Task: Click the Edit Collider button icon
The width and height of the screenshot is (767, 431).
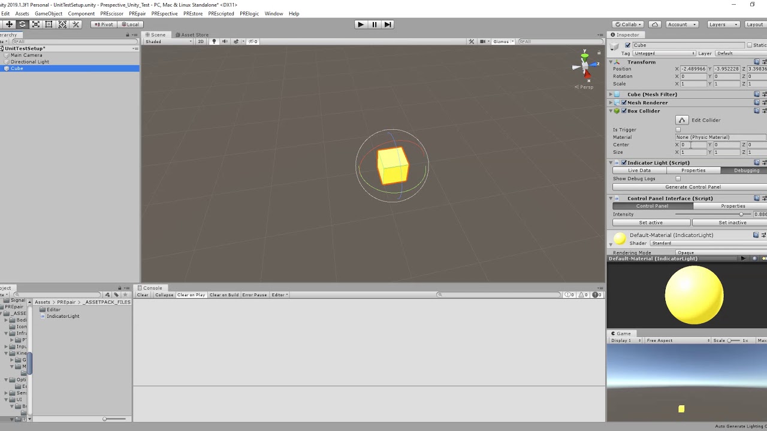Action: [x=682, y=120]
